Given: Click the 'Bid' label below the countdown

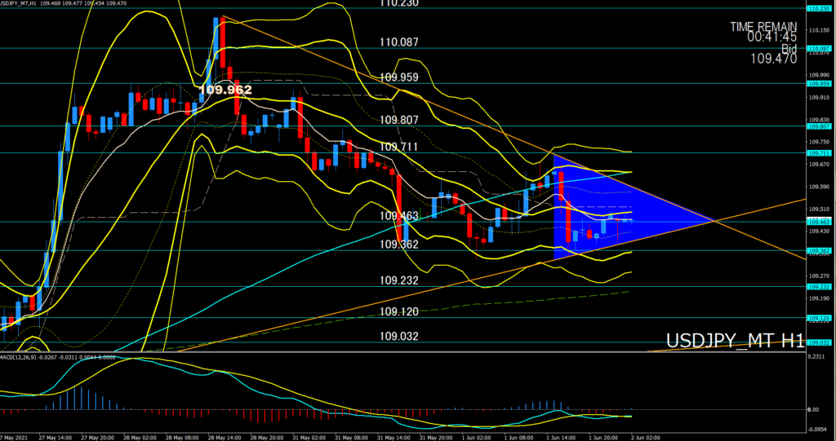Looking at the screenshot, I should [x=789, y=48].
